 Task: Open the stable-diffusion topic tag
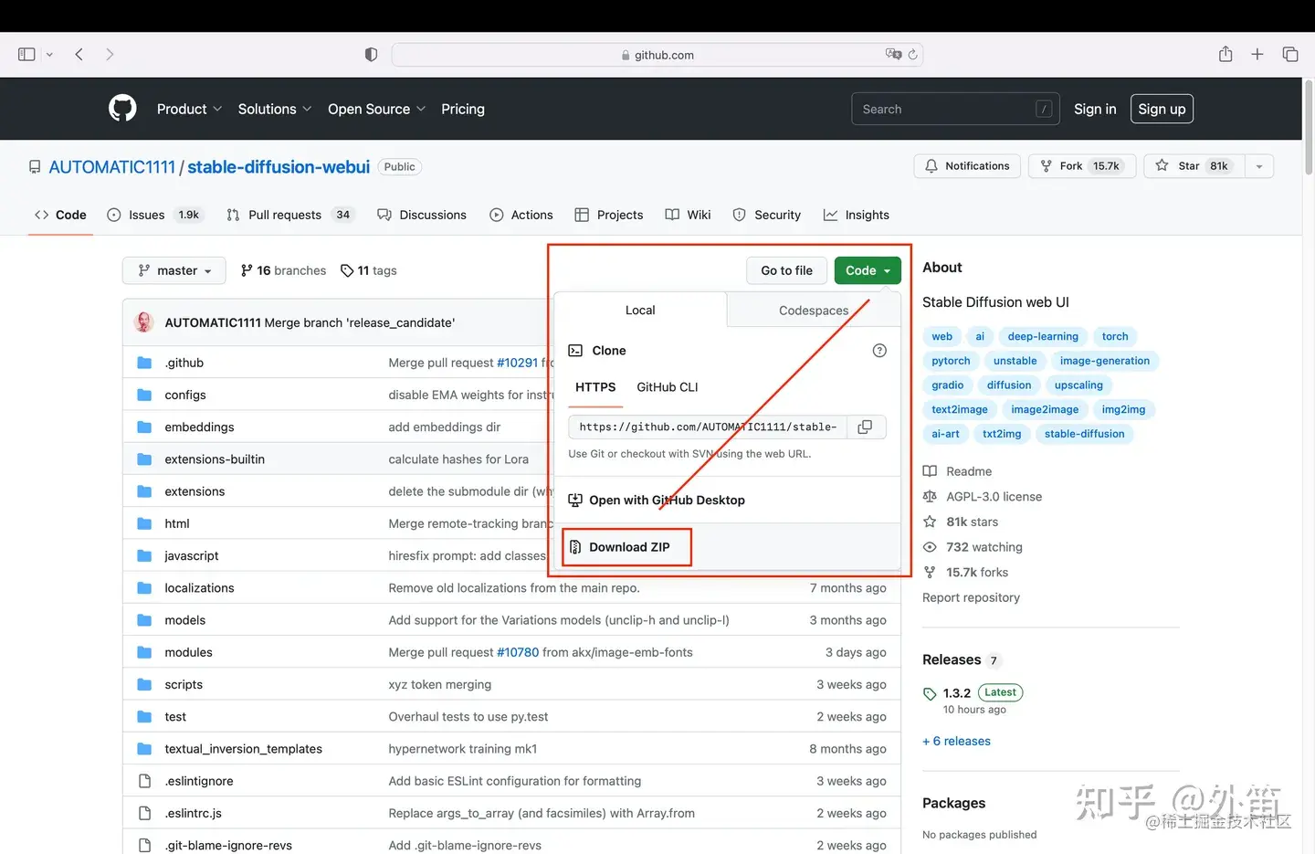pos(1084,434)
